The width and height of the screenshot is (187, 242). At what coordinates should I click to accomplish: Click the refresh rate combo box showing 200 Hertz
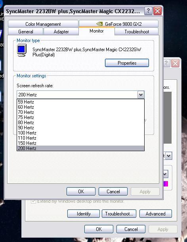(80, 94)
